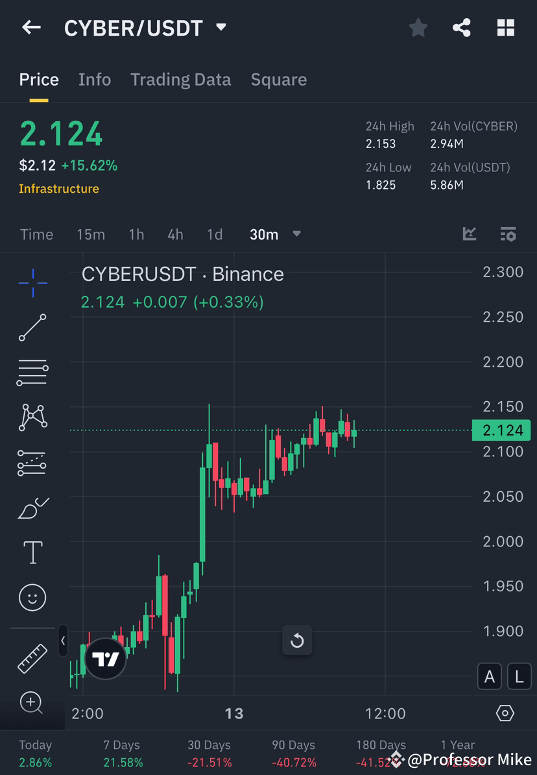This screenshot has width=537, height=775.
Task: Select the ruler measurement tool
Action: (32, 658)
